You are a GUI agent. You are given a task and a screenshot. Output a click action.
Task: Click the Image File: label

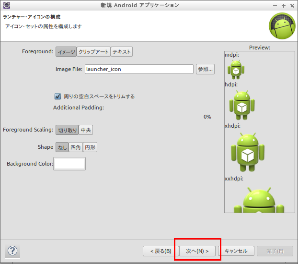[69, 69]
